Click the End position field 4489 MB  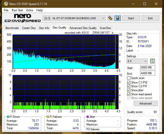point(148,73)
